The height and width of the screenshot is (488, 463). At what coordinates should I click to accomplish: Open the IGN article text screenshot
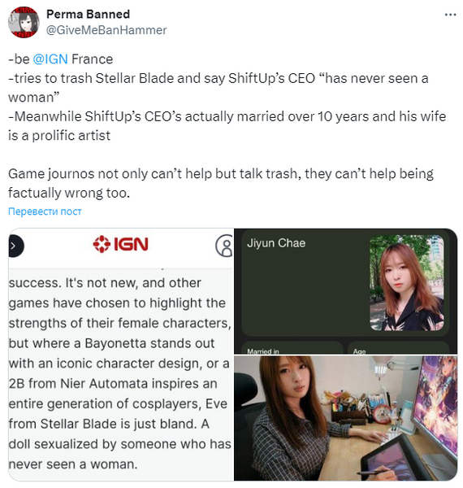[x=121, y=355]
